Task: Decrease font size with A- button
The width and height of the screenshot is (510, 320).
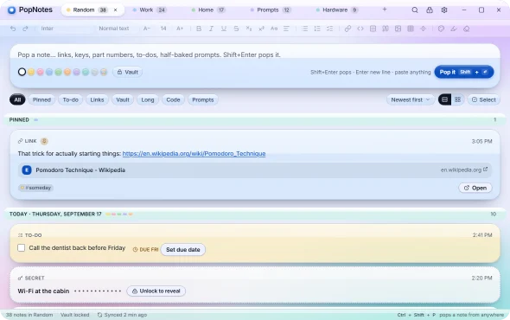Action: [x=147, y=29]
